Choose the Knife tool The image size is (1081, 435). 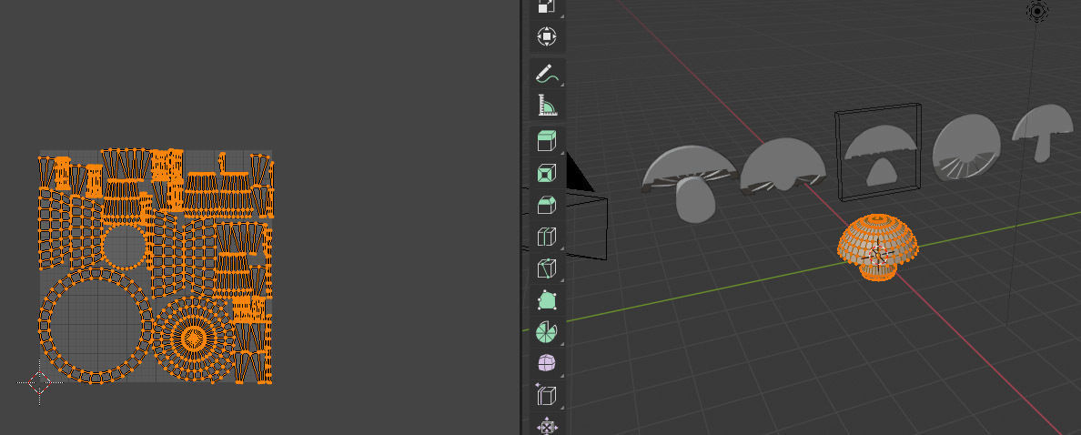547,268
